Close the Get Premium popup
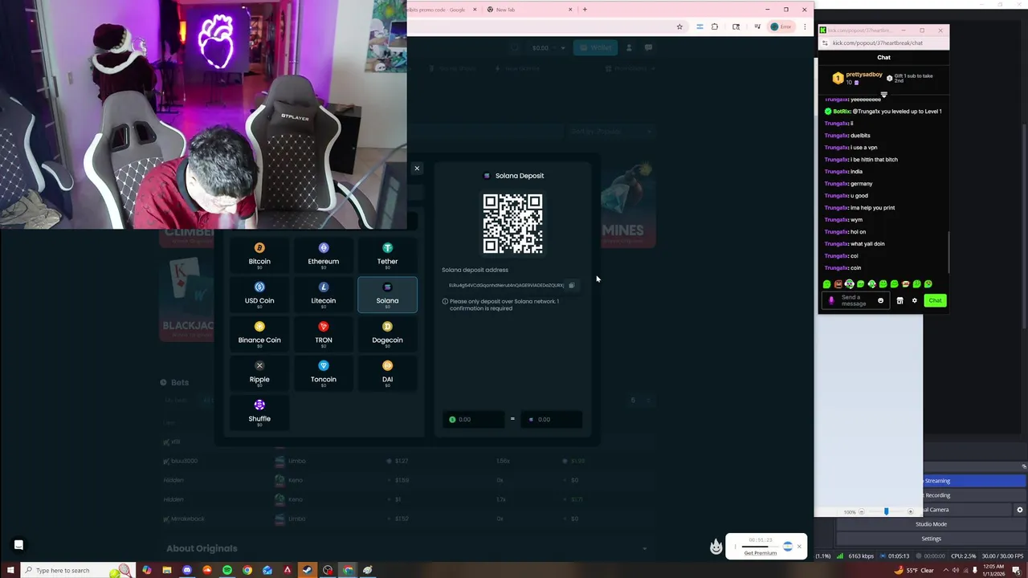The width and height of the screenshot is (1028, 578). pos(799,547)
